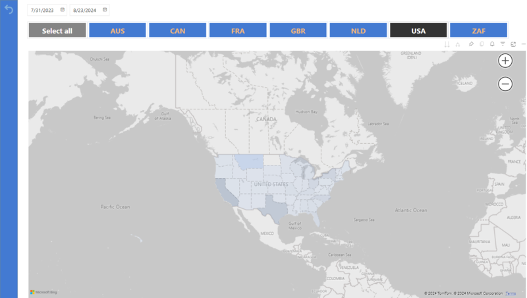Click the FRANCE map label
The image size is (527, 298).
pyautogui.click(x=514, y=162)
